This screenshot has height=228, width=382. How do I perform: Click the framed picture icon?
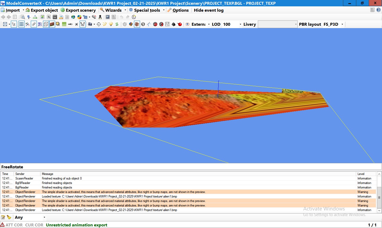(x=108, y=17)
